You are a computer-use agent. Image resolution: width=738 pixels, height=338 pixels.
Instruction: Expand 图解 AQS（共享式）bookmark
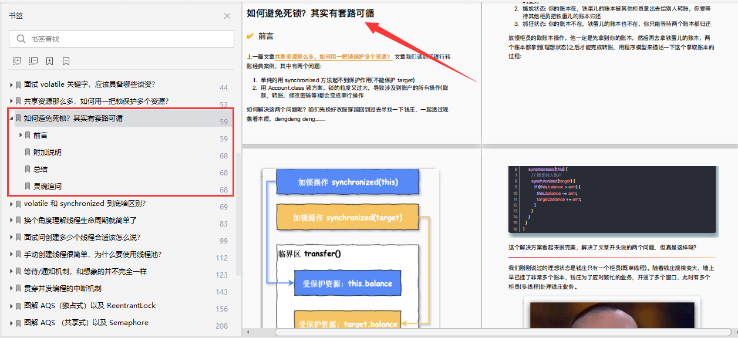(11, 323)
